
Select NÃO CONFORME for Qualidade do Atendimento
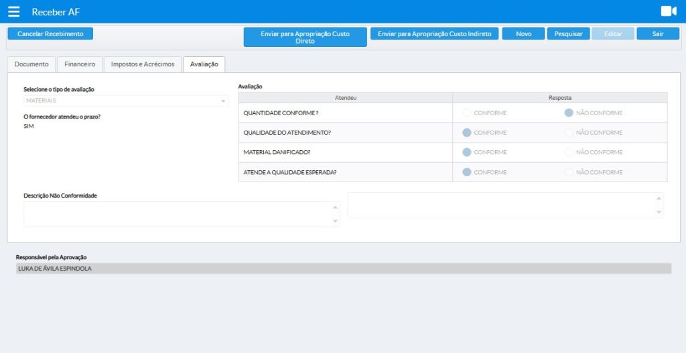coord(569,133)
